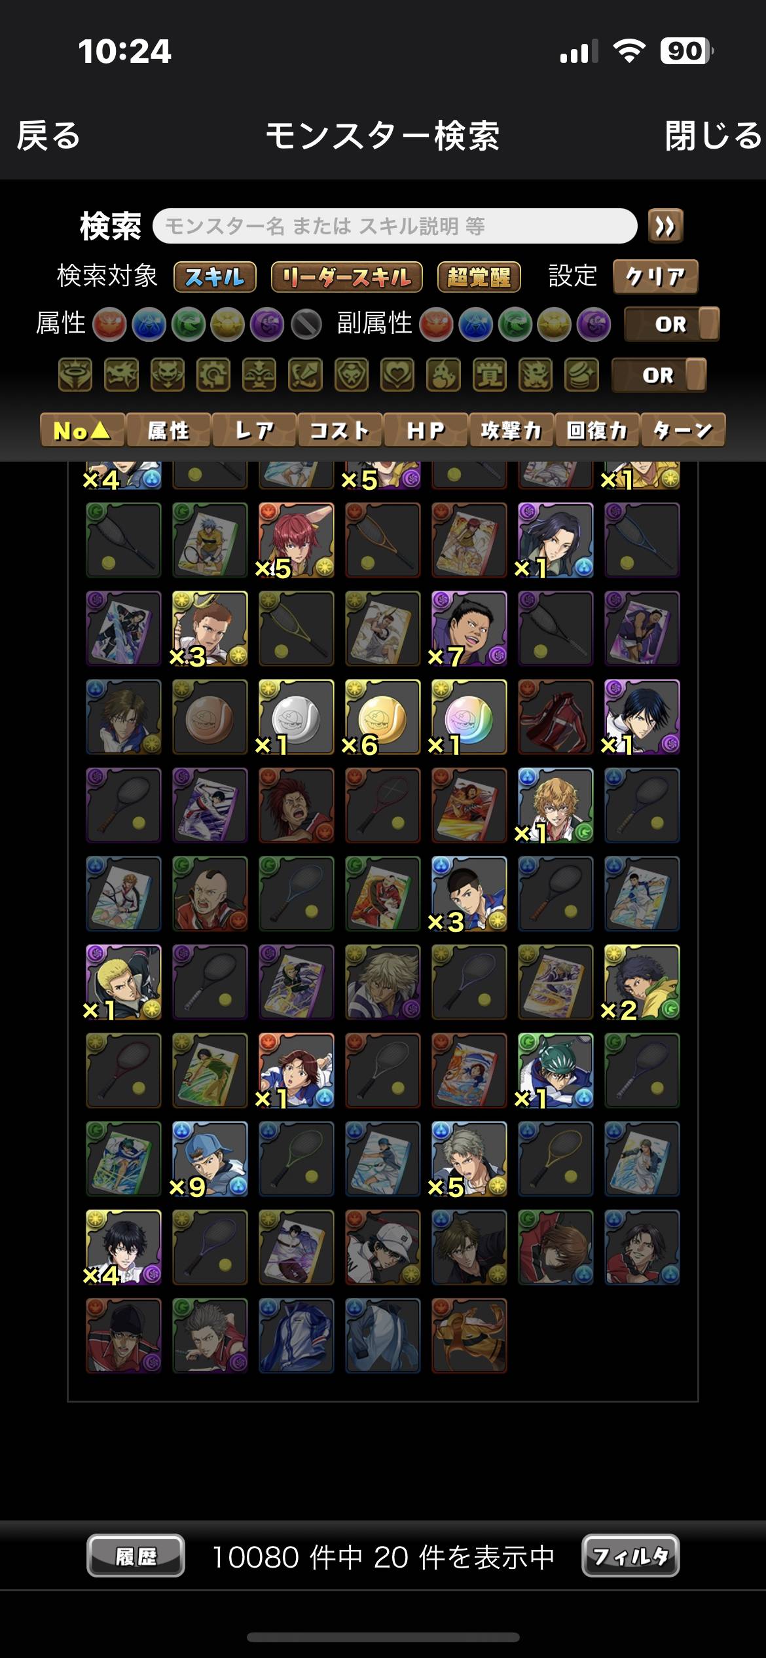Select the dark attribute orb filter
The height and width of the screenshot is (1658, 766).
point(267,324)
